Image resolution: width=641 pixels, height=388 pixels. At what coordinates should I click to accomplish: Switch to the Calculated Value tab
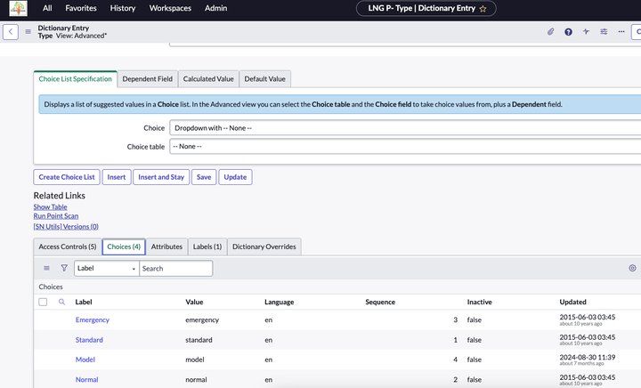pos(208,79)
